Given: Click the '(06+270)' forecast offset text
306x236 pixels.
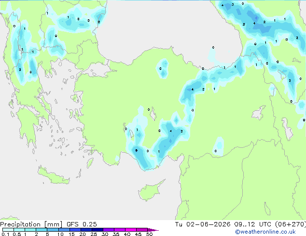Looking at the screenshot, I should [291, 224].
